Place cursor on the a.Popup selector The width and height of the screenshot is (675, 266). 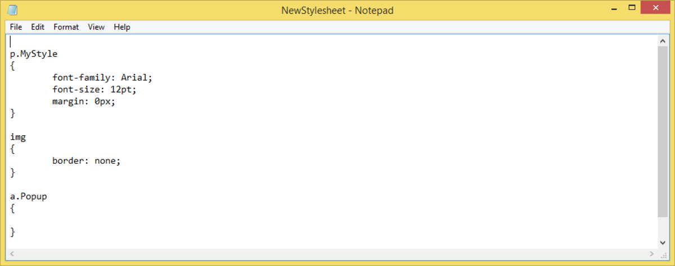point(28,196)
